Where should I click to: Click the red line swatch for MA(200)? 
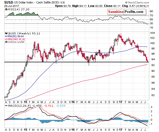(x=6, y=39)
